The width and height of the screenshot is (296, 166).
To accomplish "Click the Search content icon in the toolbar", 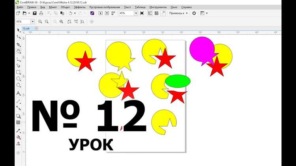I will (x=92, y=13).
